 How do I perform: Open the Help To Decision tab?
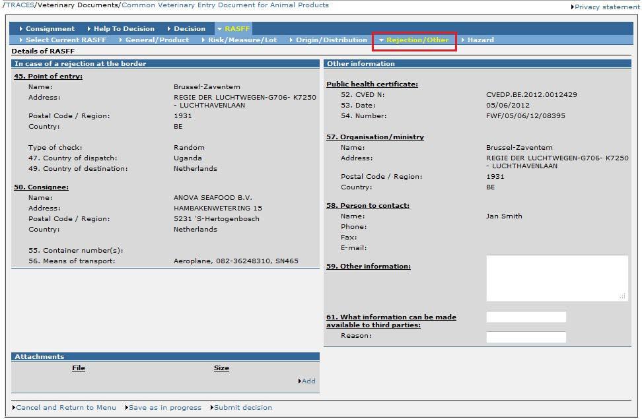click(x=124, y=28)
